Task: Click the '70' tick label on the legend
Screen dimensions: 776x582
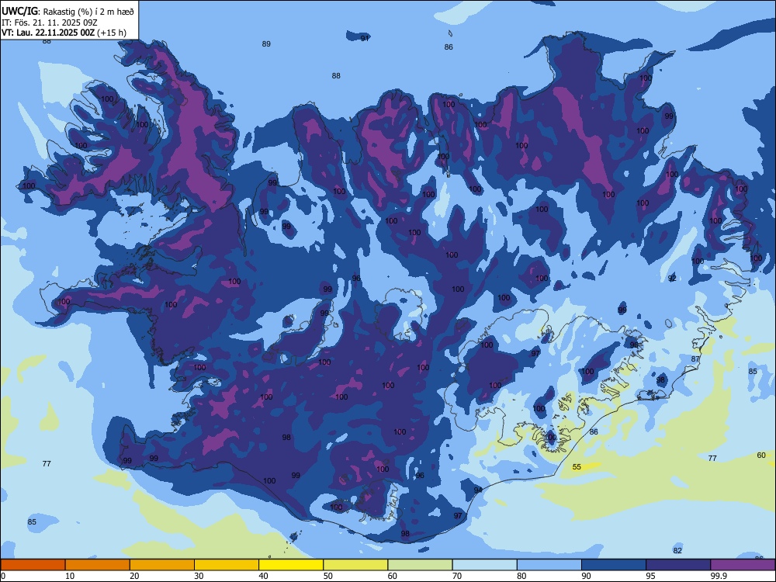Action: (457, 576)
